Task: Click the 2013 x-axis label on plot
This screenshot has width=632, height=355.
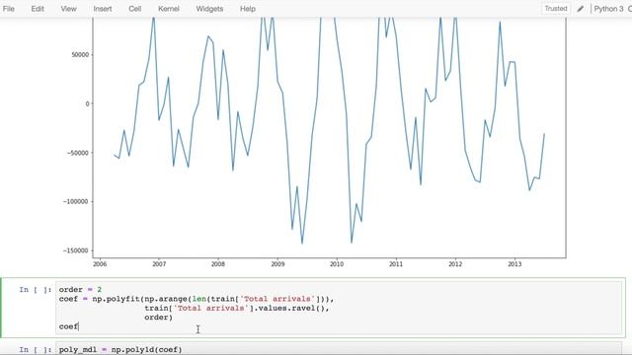Action: (x=514, y=264)
